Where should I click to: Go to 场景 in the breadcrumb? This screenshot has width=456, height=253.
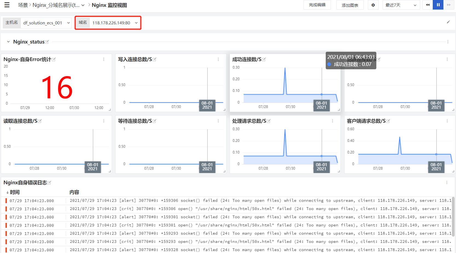click(x=23, y=5)
